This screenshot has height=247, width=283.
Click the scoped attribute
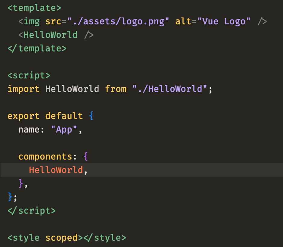tap(61, 238)
